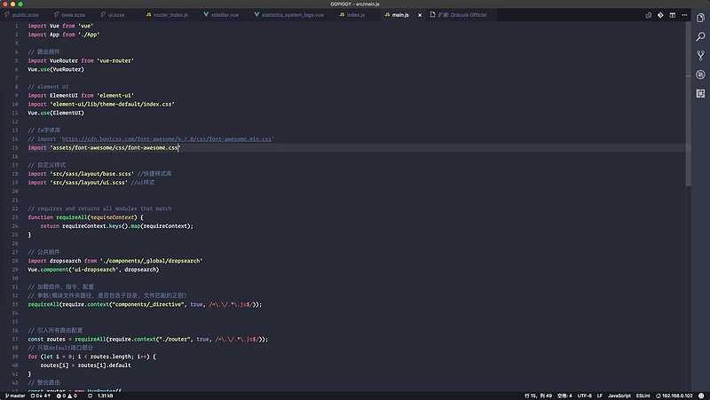Click the 'vue-router' string on line 5
The height and width of the screenshot is (400, 710).
(115, 60)
